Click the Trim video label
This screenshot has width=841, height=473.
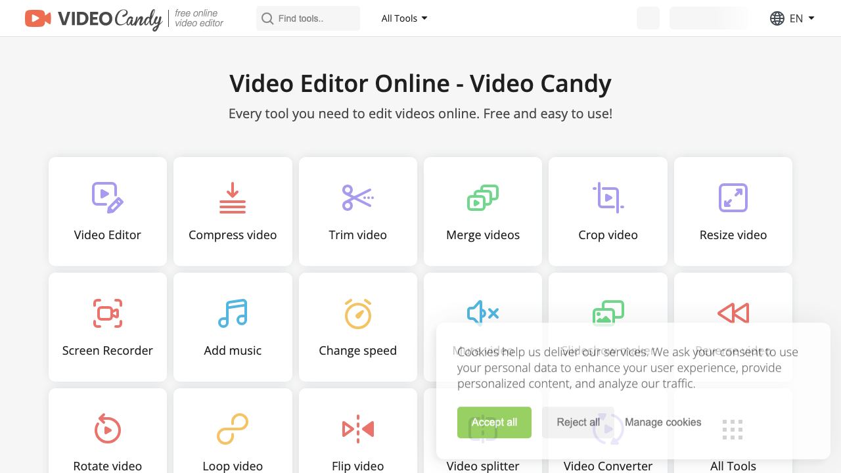pos(358,235)
